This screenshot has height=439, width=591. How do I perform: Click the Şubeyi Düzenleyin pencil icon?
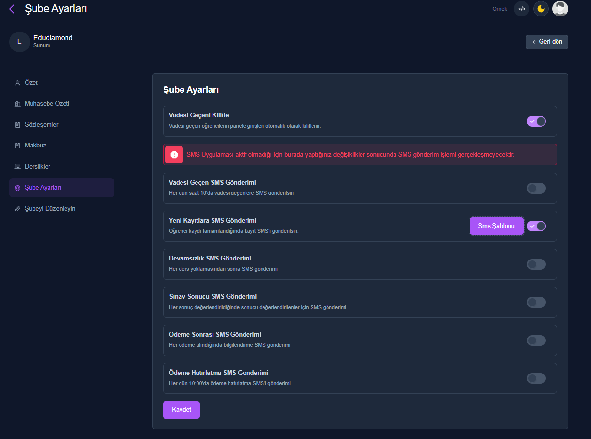17,209
